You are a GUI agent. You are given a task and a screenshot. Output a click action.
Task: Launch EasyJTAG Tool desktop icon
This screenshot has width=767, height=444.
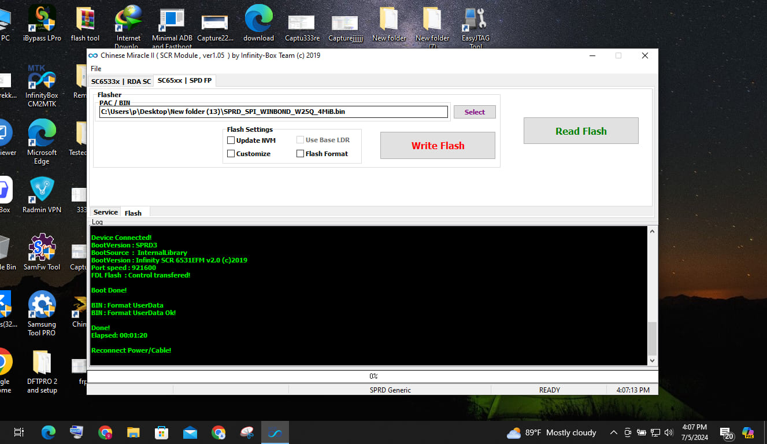(x=475, y=25)
